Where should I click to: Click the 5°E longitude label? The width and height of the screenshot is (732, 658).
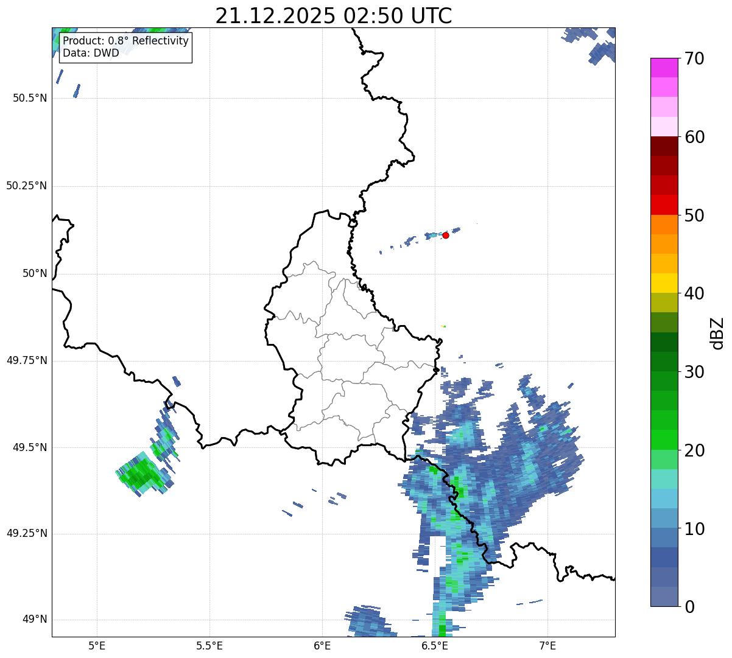97,646
